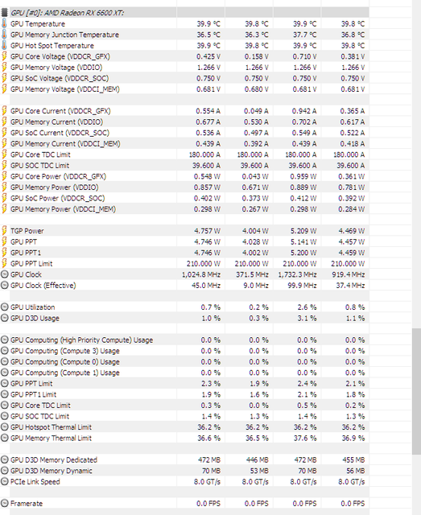The height and width of the screenshot is (515, 421).
Task: Click the 99.9 MHz effective clock value
Action: point(303,285)
